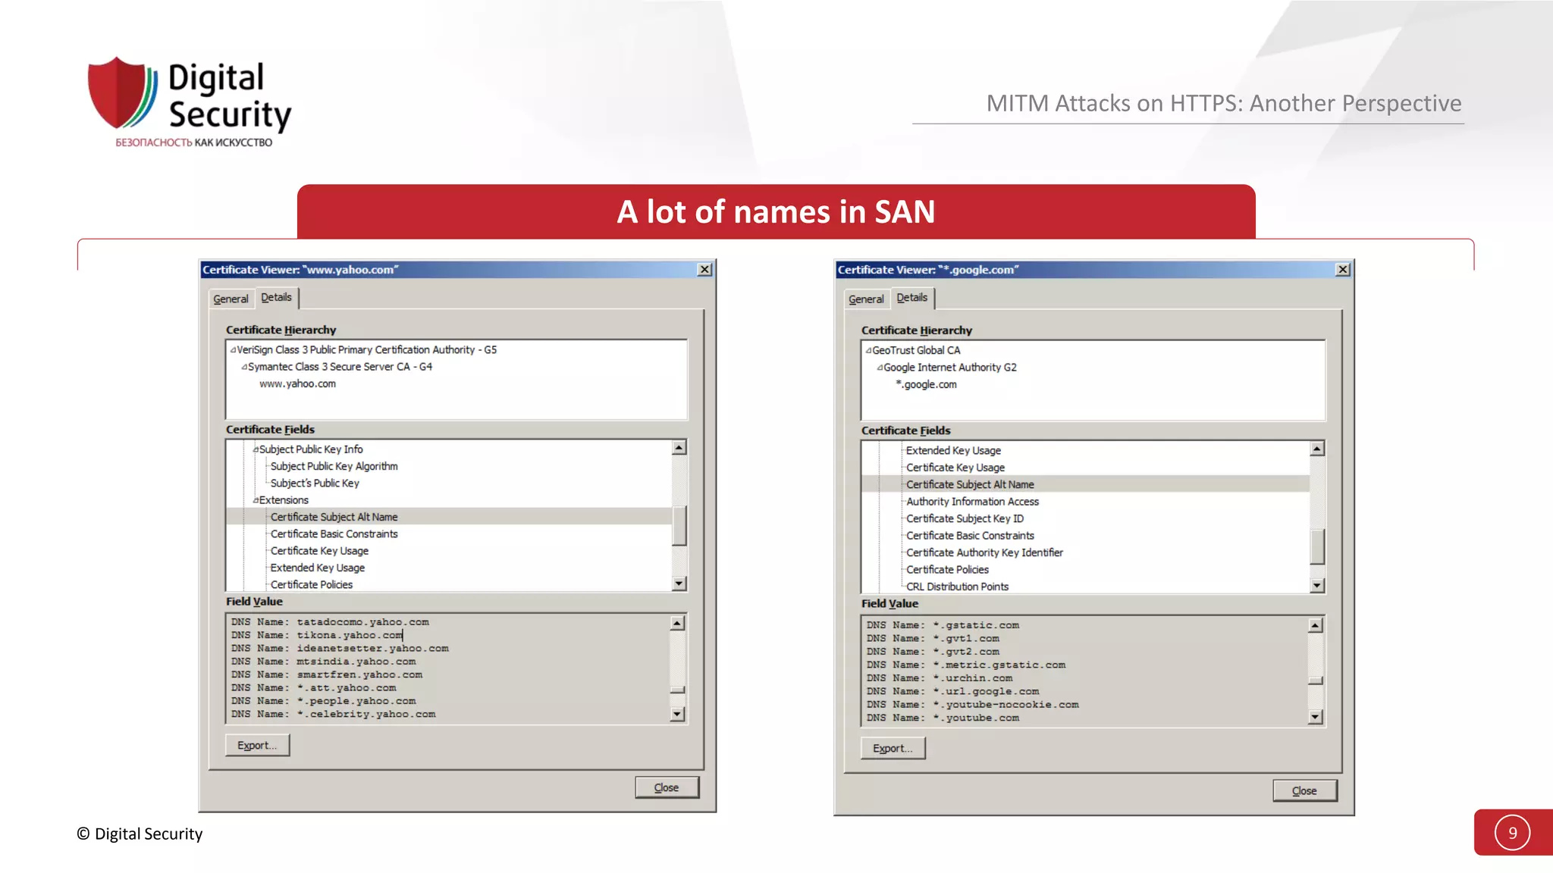This screenshot has height=873, width=1553.
Task: Click DNS Name *.urchin.com line
Action: pyautogui.click(x=940, y=678)
